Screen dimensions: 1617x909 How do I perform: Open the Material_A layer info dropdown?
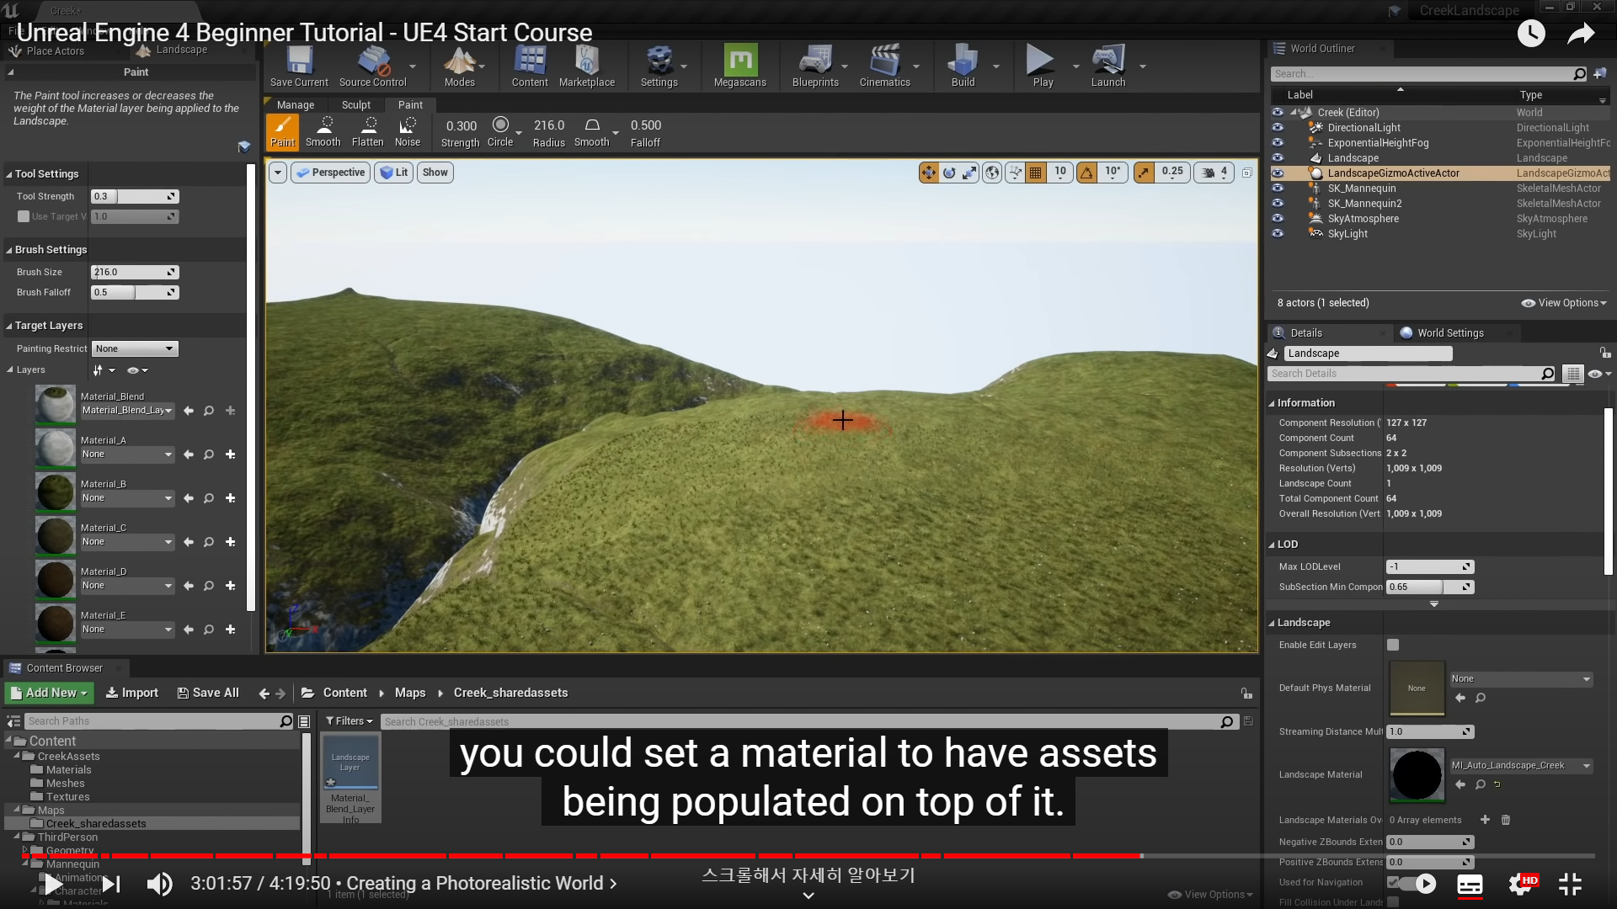tap(127, 454)
